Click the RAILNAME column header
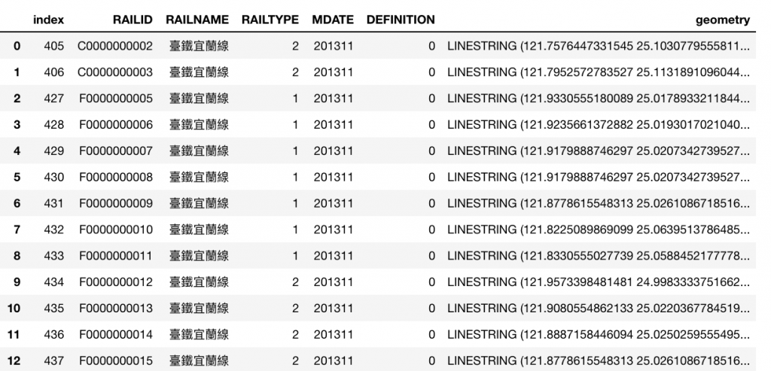Screen dimensions: 771x371 [x=197, y=20]
